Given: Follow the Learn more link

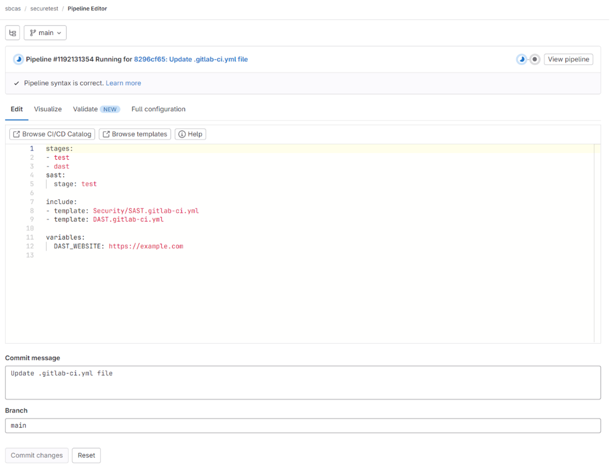Looking at the screenshot, I should point(123,83).
